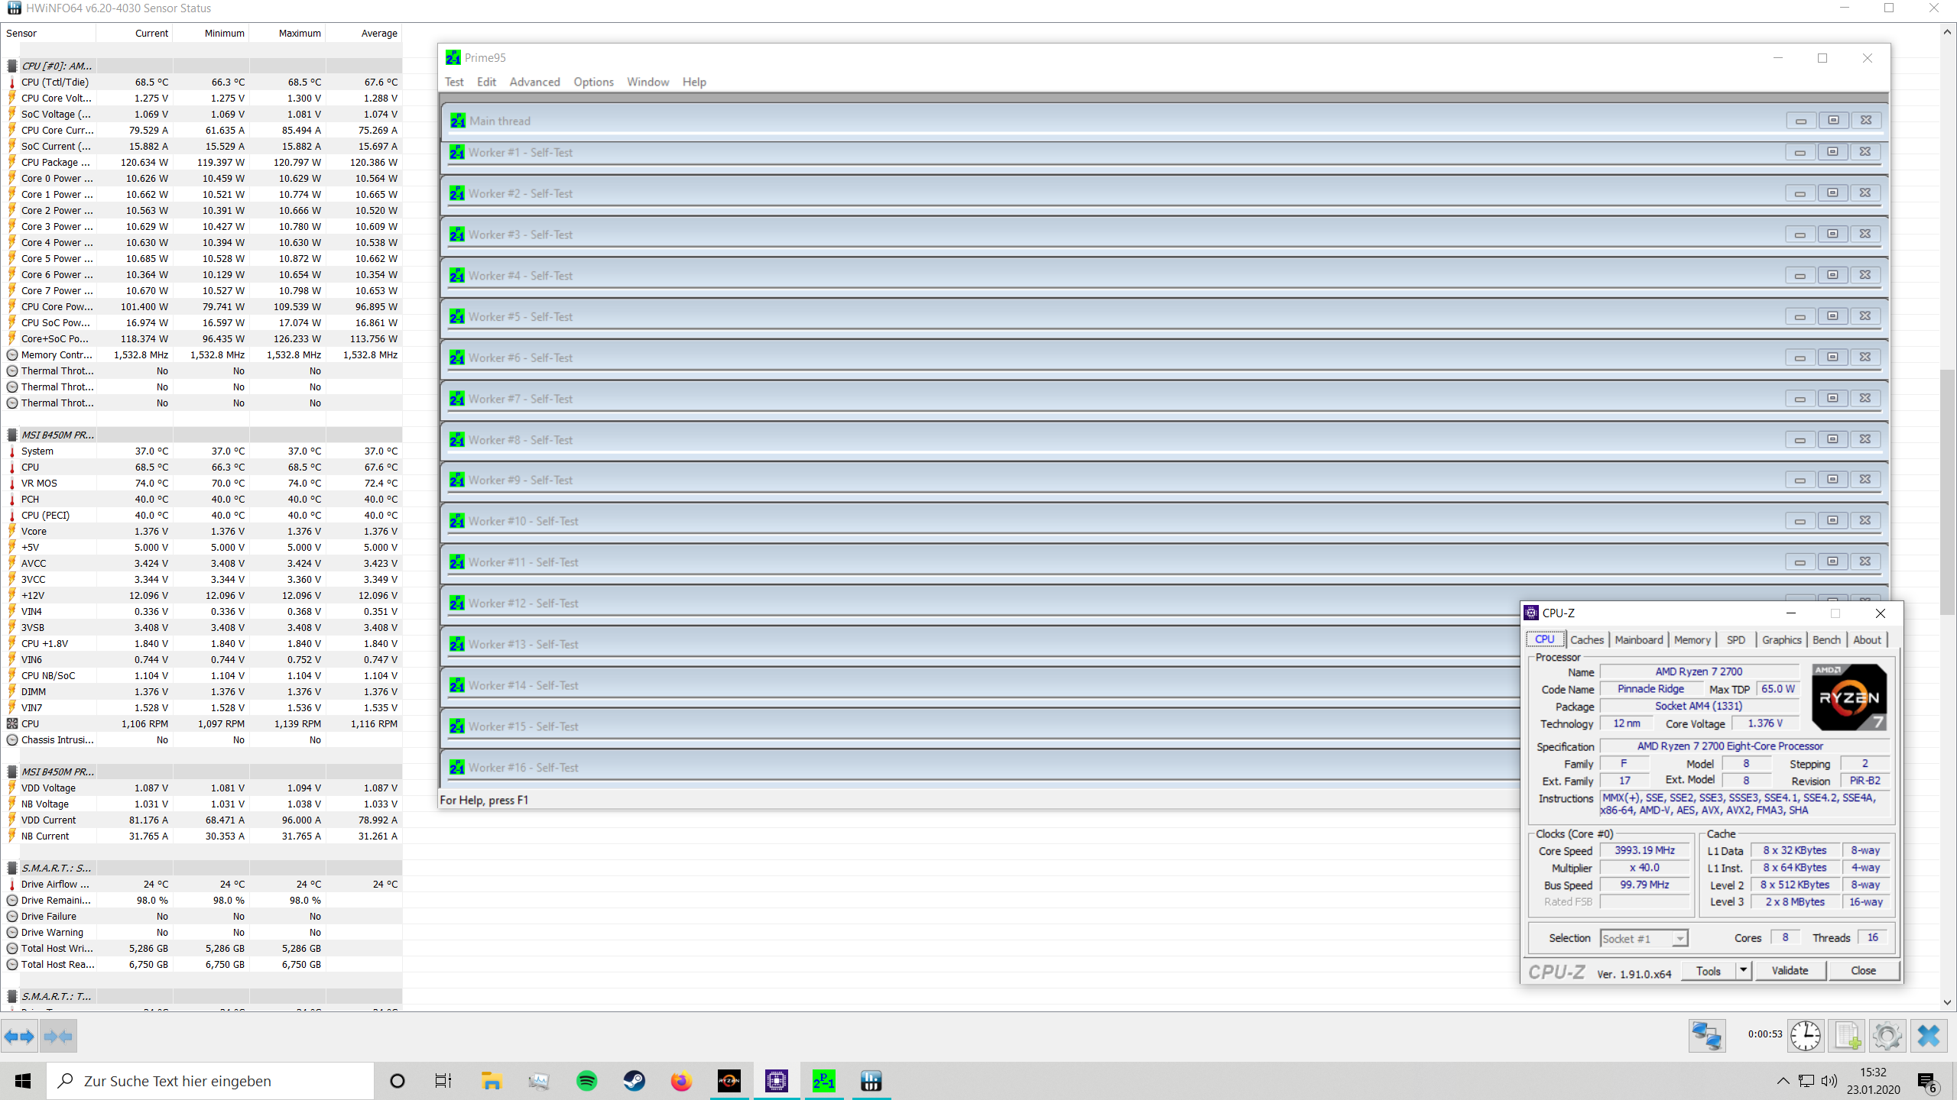Reset the monitoring clock icon in HWiNFO

pos(1804,1036)
